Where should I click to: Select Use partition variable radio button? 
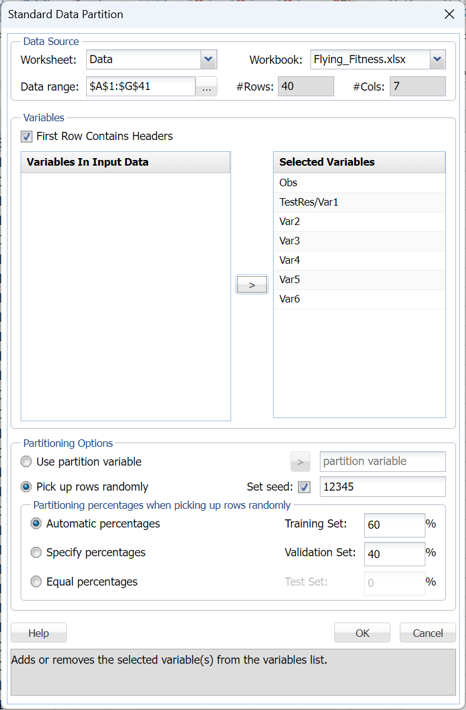[27, 462]
